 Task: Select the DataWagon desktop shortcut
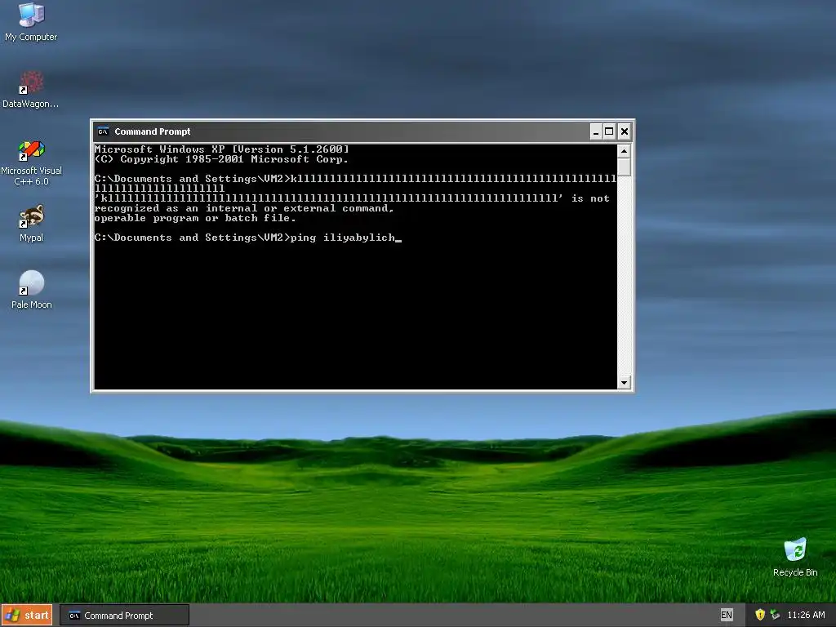click(x=31, y=90)
